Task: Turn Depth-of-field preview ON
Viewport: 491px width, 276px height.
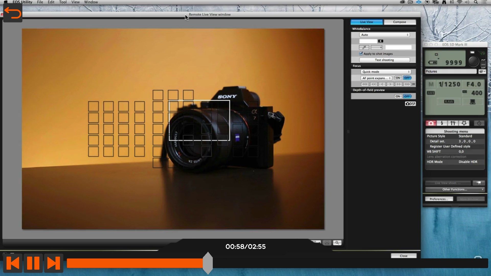Action: [x=398, y=96]
